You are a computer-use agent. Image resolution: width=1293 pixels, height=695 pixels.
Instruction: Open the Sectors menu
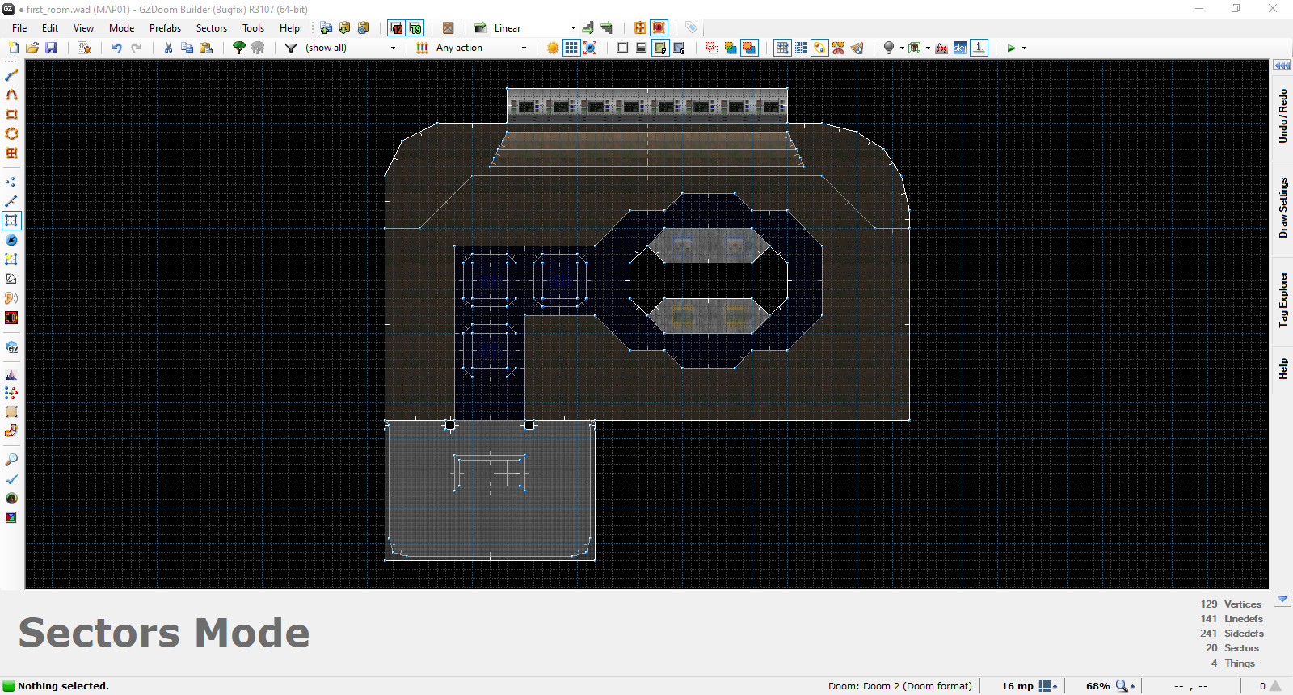(x=211, y=28)
